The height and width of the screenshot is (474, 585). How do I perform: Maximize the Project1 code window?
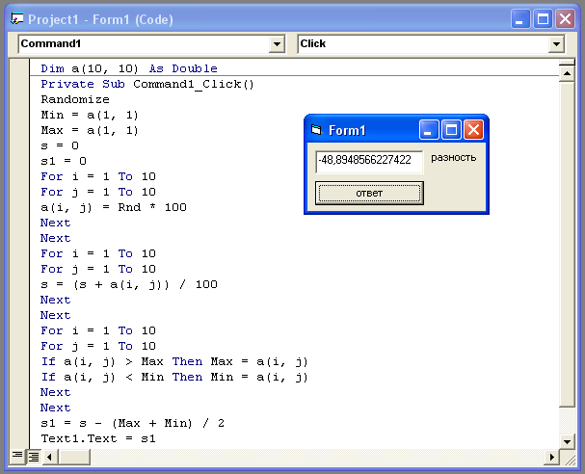click(x=543, y=19)
